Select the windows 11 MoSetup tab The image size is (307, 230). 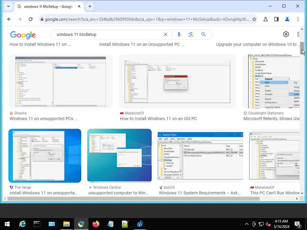[x=49, y=7]
